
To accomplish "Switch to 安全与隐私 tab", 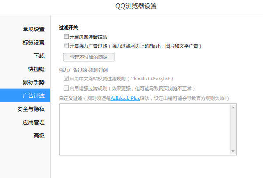I will click(31, 109).
